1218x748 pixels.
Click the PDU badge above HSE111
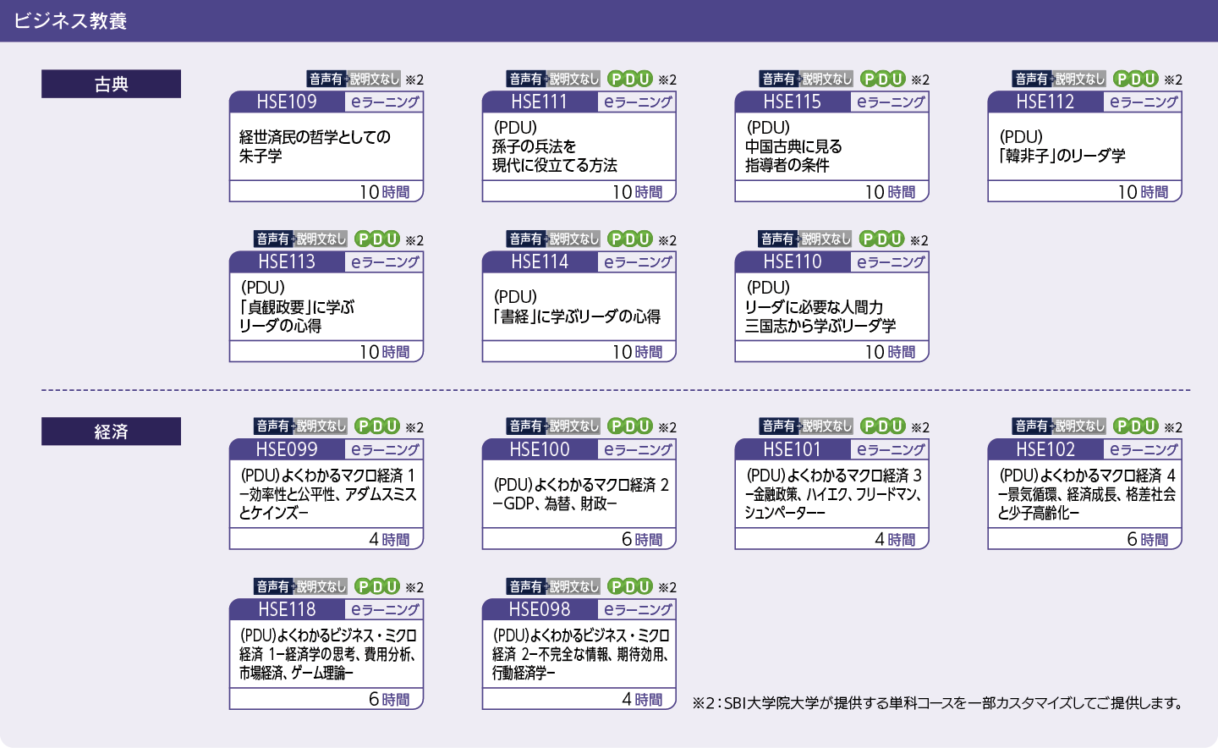tap(630, 79)
